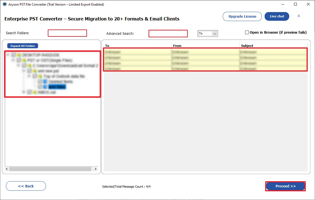
Task: Collapse the PST or OST(Single Files) node
Action: 13,60
